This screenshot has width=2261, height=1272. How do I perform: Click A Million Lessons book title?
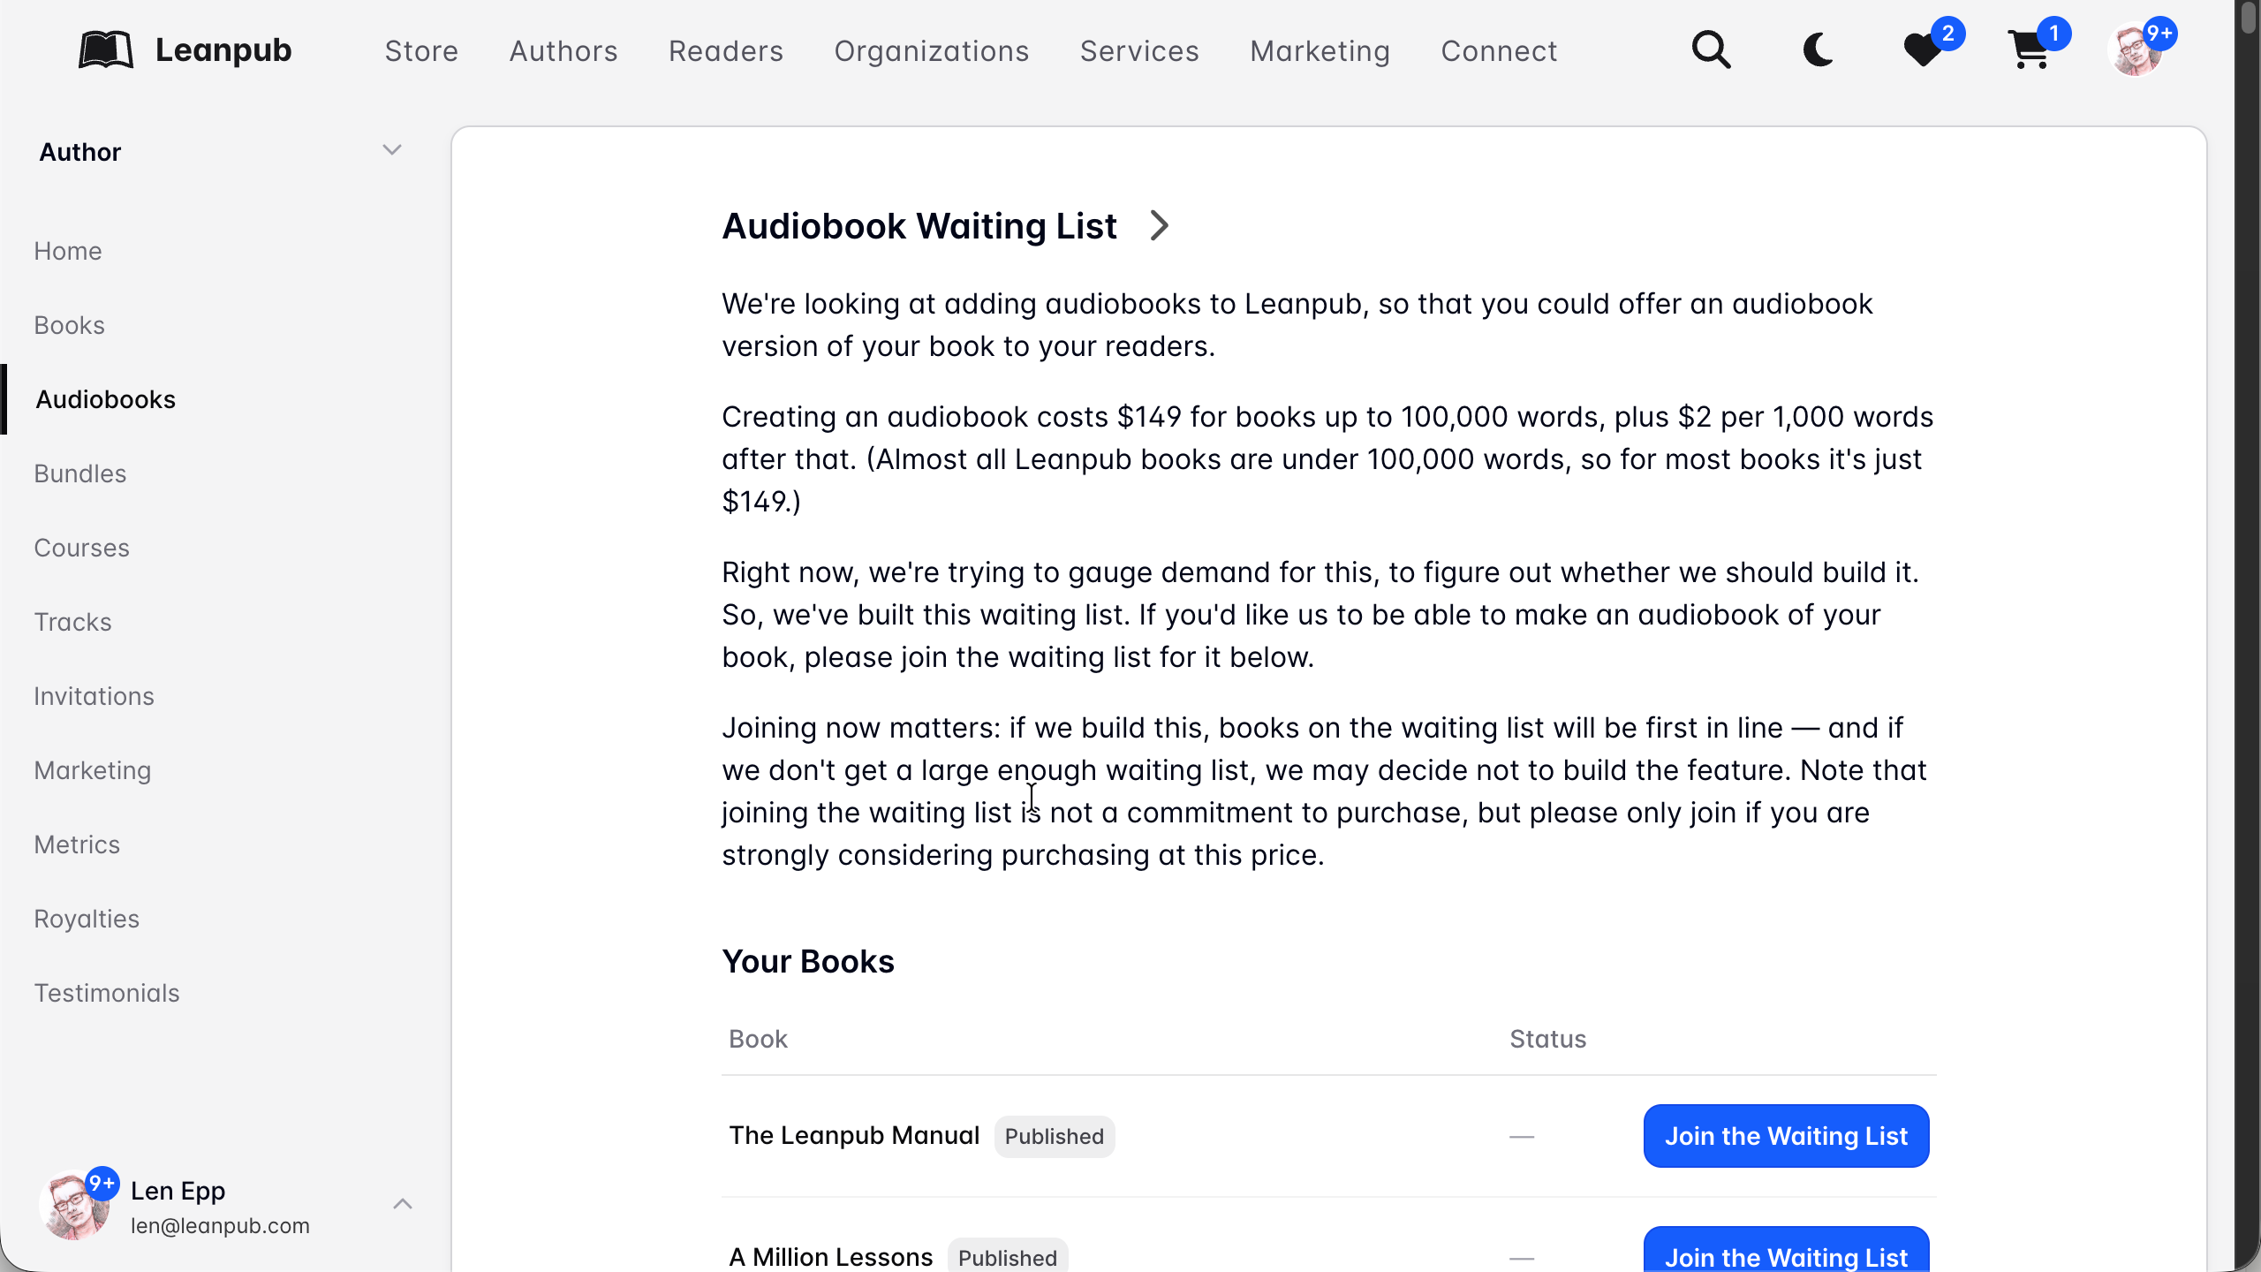point(830,1257)
